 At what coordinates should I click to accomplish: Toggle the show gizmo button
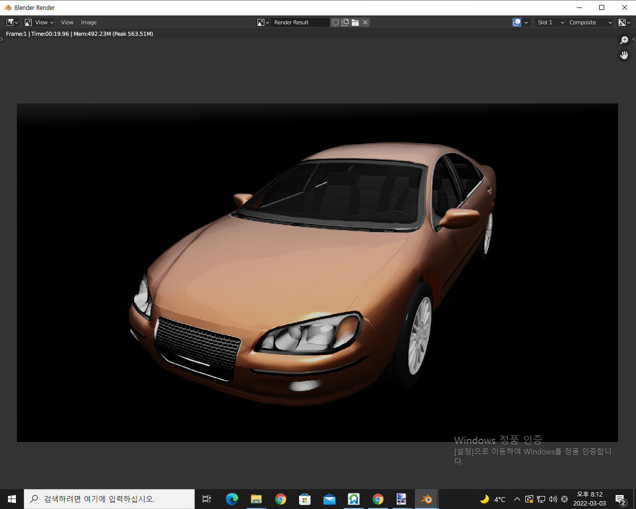click(x=517, y=22)
